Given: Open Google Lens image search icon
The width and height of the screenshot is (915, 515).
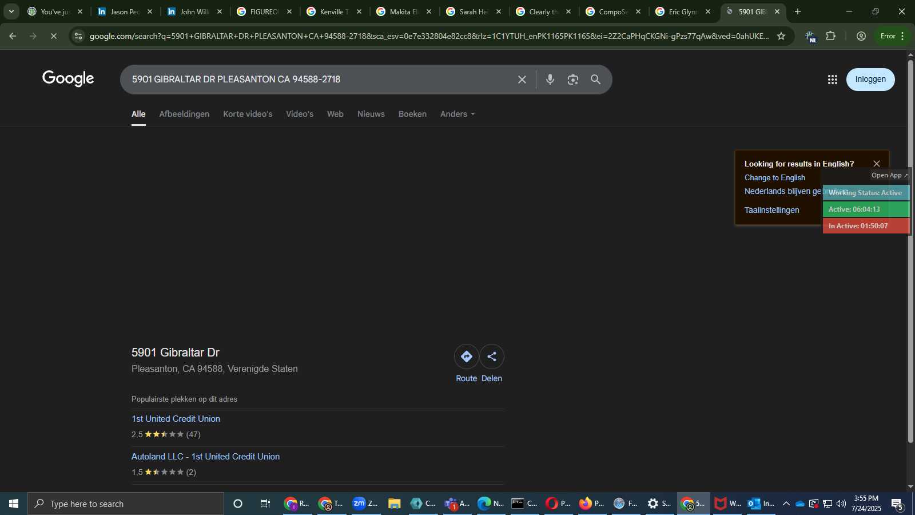Looking at the screenshot, I should (x=572, y=80).
